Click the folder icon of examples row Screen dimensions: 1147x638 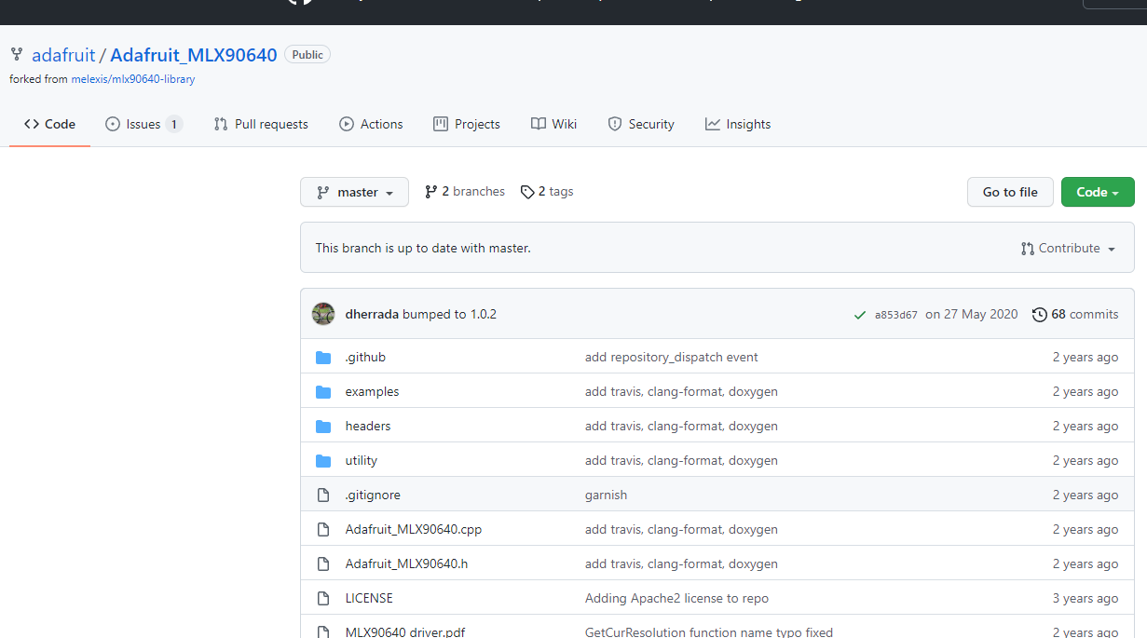pyautogui.click(x=323, y=392)
